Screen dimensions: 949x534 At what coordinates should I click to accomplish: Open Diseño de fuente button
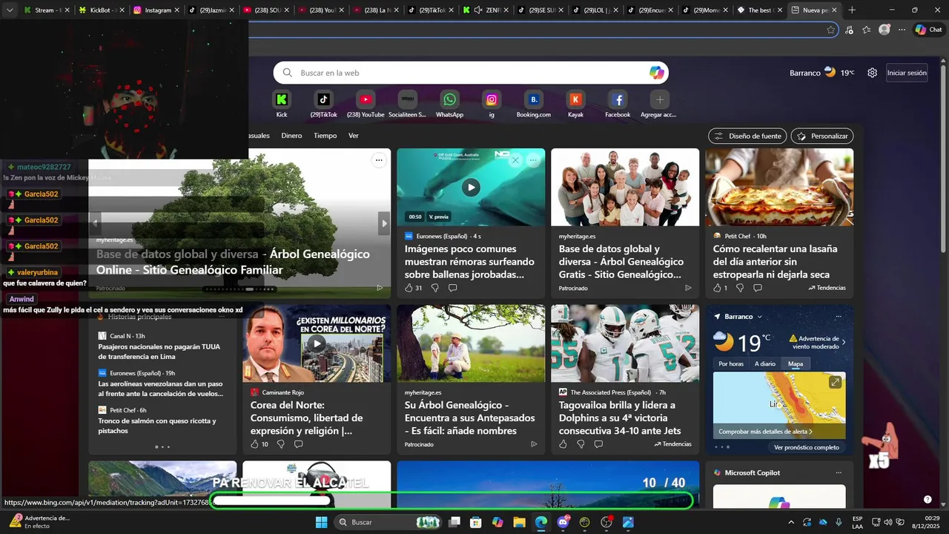747,136
